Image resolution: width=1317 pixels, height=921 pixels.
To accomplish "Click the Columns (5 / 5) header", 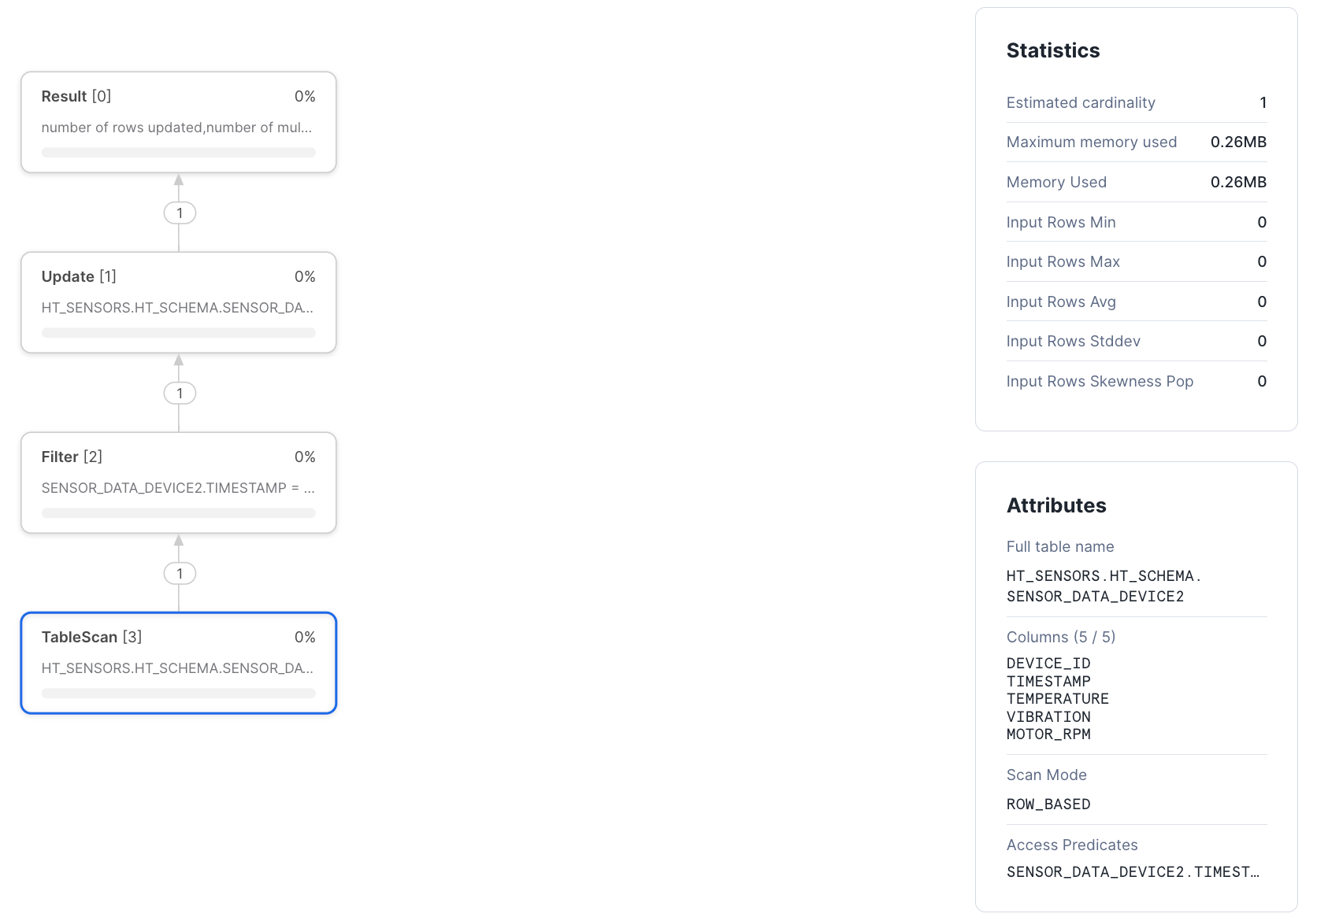I will tap(1060, 637).
